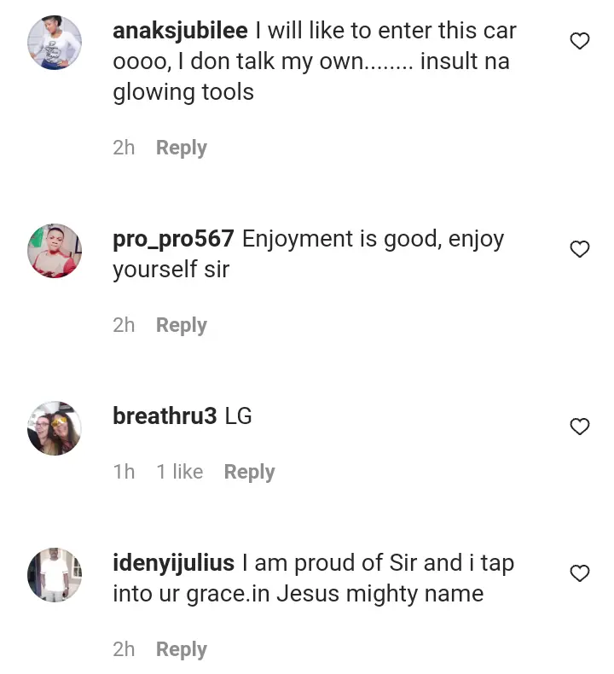View breathru3's profile photo

pos(55,428)
